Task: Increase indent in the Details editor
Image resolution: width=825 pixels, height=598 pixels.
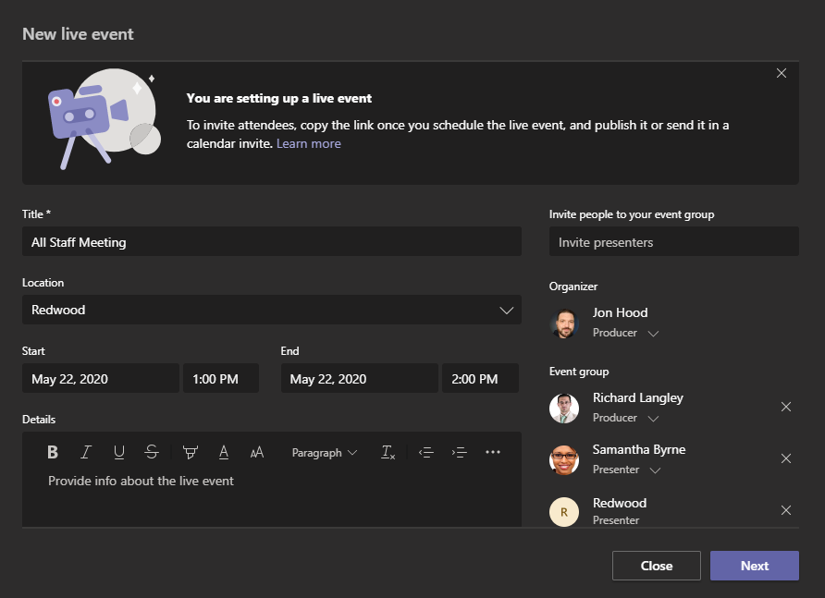Action: tap(460, 452)
